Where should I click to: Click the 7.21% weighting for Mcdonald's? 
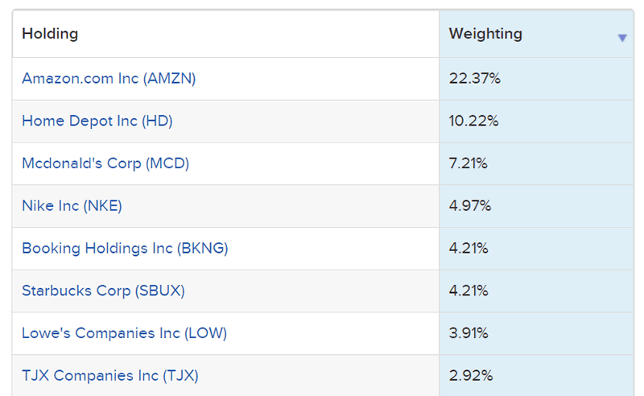tap(469, 163)
